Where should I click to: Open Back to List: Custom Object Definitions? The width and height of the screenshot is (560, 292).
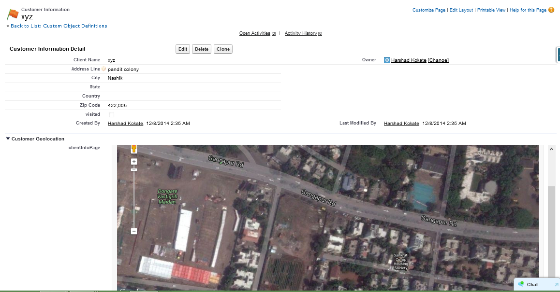tap(59, 26)
